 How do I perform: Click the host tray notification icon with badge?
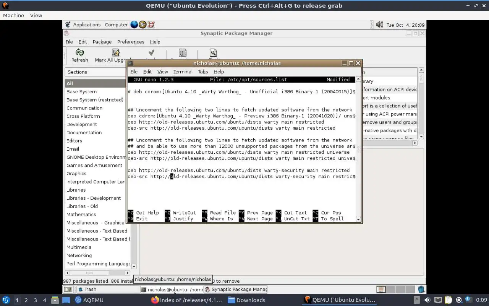click(x=468, y=300)
